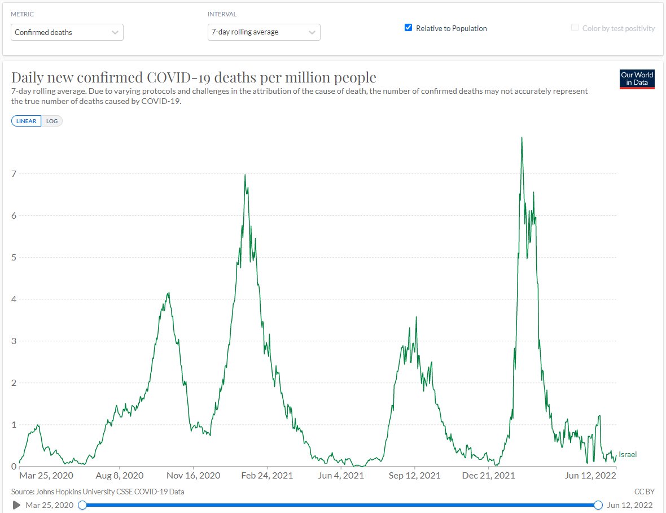Click the Sep 12, 2021 x-axis label
The image size is (666, 513).
(415, 476)
